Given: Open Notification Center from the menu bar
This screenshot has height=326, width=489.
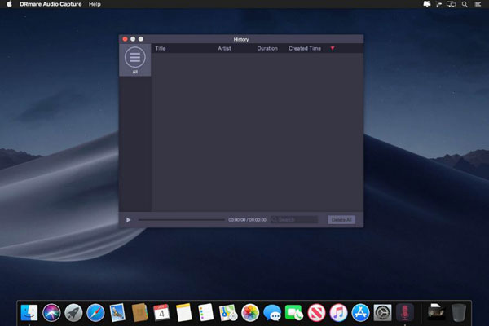Looking at the screenshot, I should pos(479,4).
